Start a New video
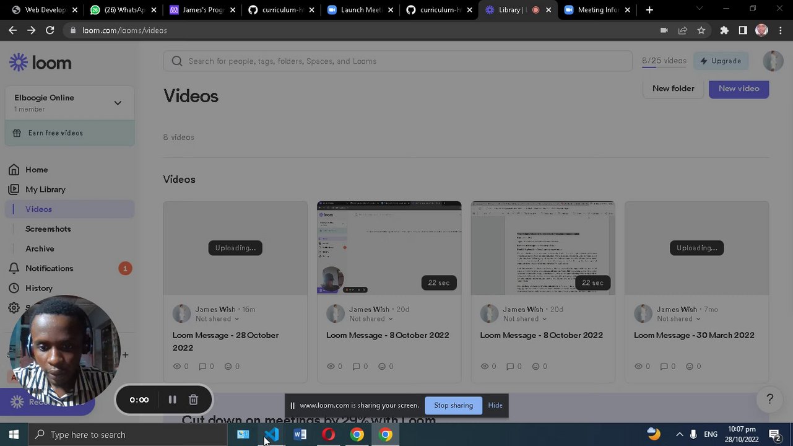 (x=739, y=89)
